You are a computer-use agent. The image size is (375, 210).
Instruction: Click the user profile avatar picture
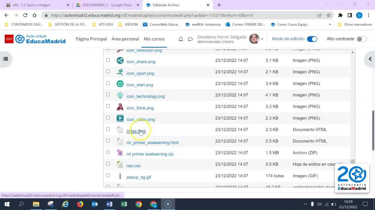click(254, 39)
